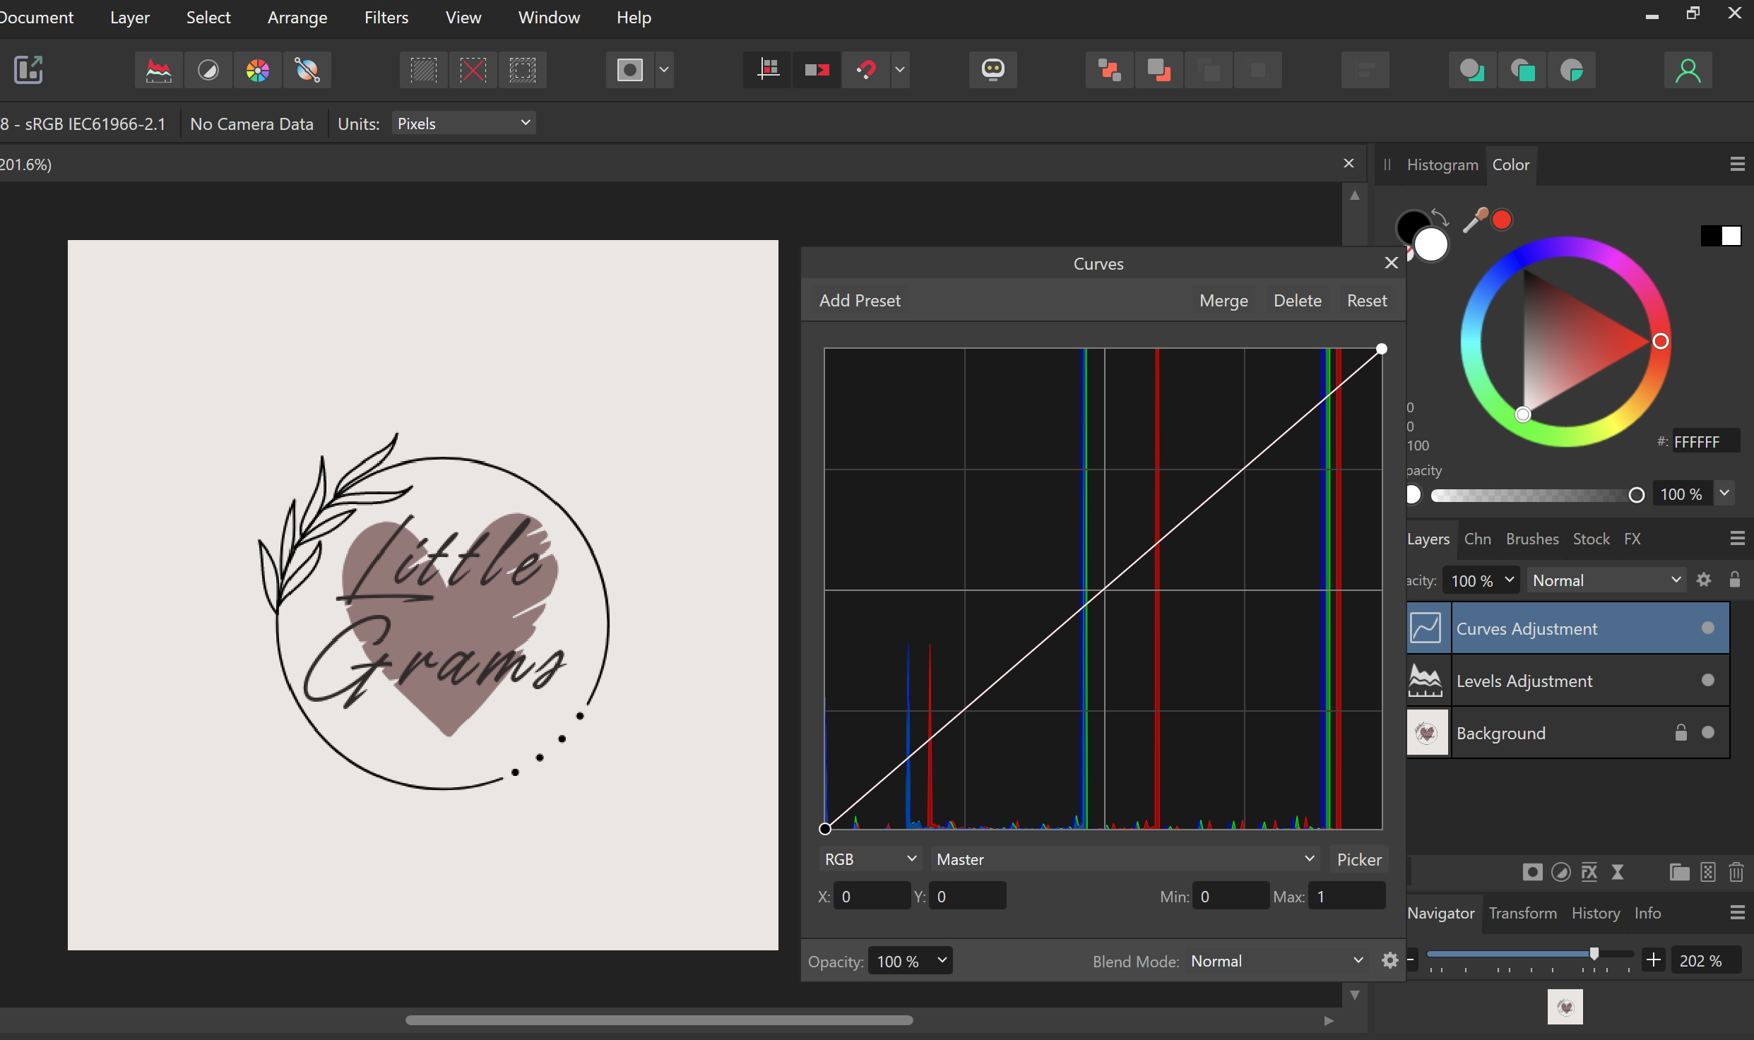Pick white using the FFFFFF color swatch

(1706, 441)
